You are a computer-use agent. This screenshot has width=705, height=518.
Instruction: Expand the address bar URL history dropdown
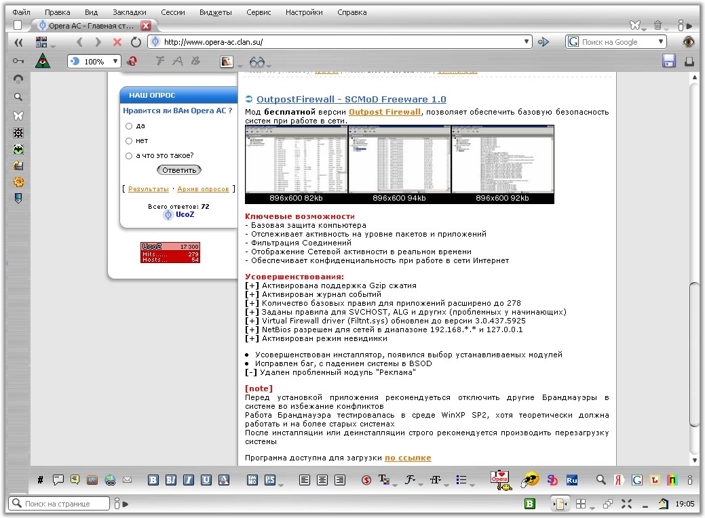tap(527, 42)
